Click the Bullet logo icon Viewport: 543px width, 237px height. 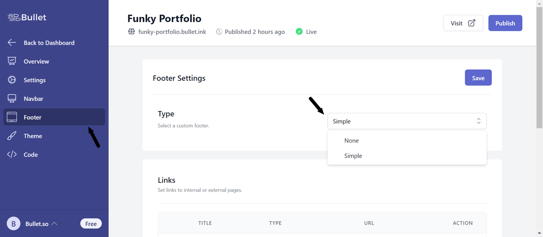(14, 17)
